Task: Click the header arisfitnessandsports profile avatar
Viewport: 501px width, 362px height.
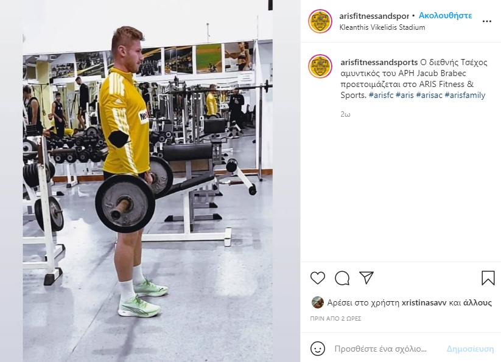Action: tap(320, 21)
